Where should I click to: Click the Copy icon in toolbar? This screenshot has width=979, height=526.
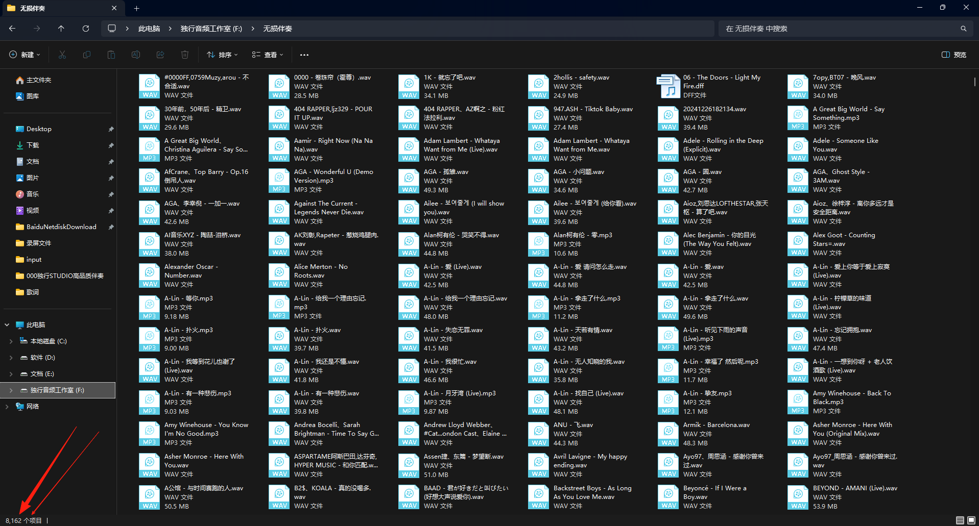tap(87, 55)
